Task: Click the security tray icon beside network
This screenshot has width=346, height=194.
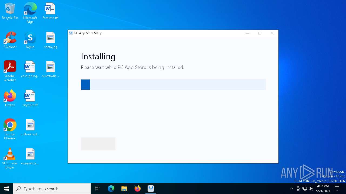Action: [x=298, y=189]
